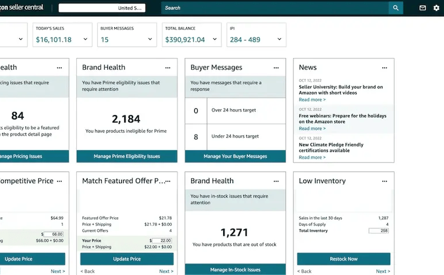Open Match Featured Offer card options menu
Screen dimensions: 444x275
168,181
